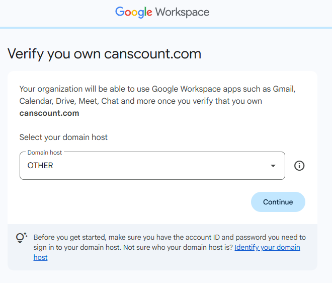Click the colorful Google logo

[134, 12]
